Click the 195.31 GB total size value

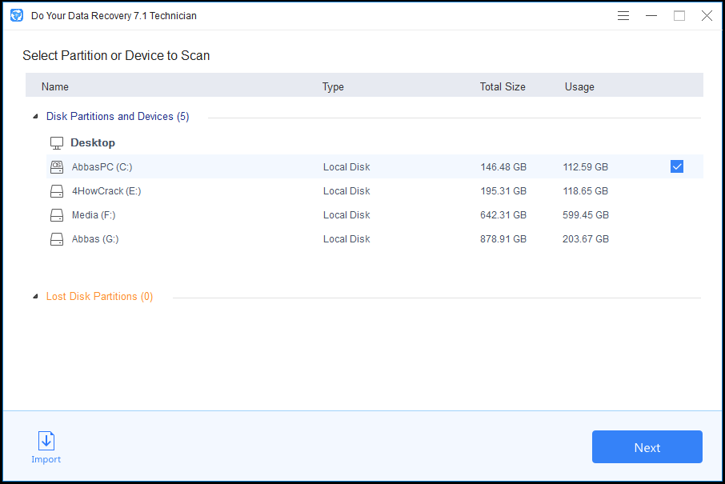[503, 191]
